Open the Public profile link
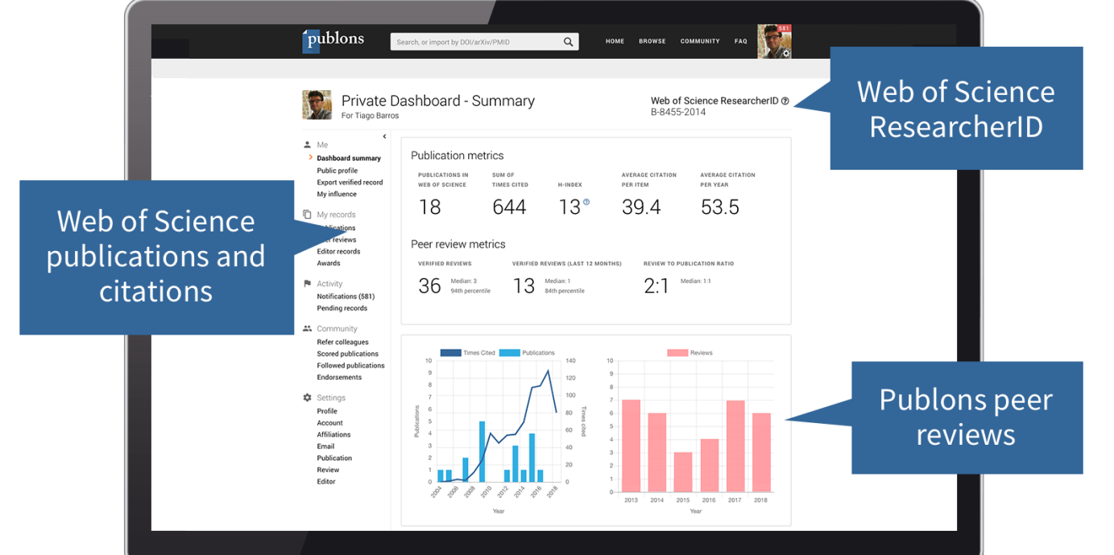The width and height of the screenshot is (1114, 555). click(x=337, y=171)
